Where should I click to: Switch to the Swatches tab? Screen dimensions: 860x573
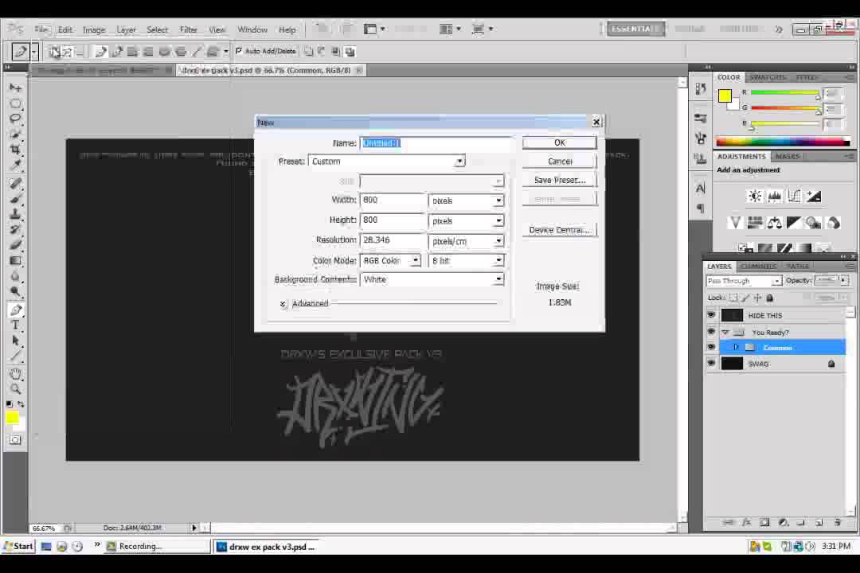(768, 77)
